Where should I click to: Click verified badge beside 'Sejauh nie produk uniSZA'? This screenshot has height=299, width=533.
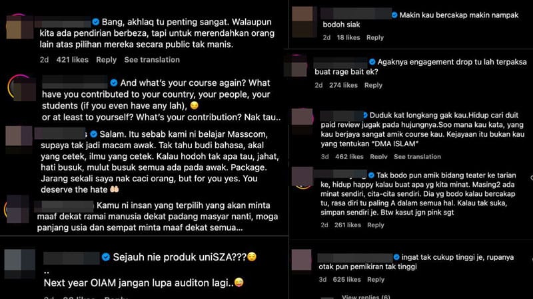(x=106, y=257)
